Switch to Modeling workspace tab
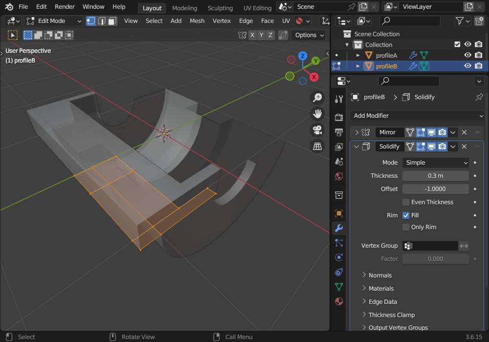This screenshot has width=489, height=342. click(x=185, y=8)
